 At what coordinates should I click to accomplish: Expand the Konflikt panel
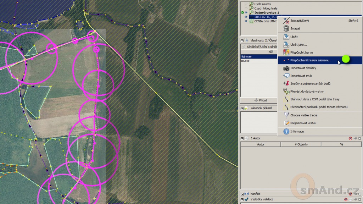(242, 194)
